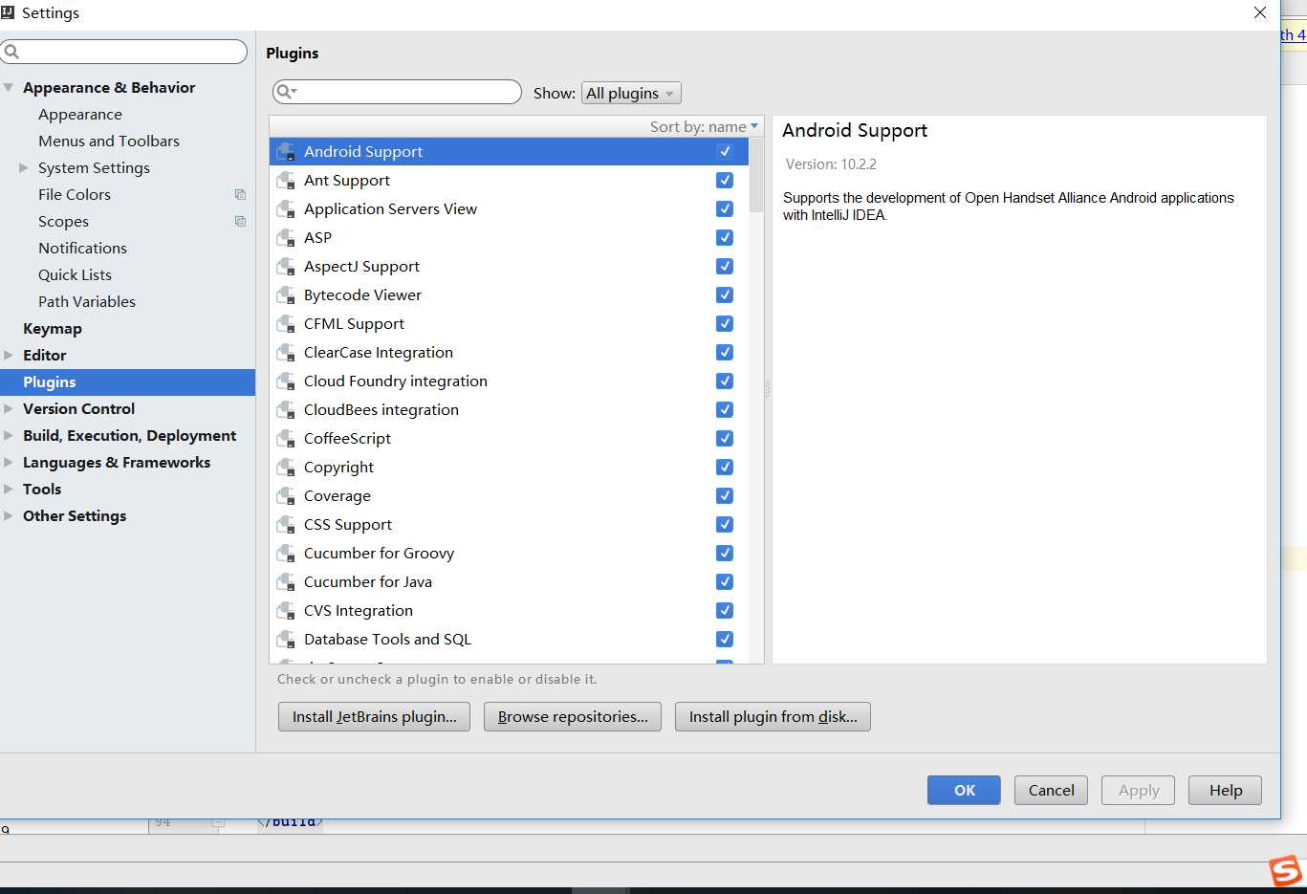The height and width of the screenshot is (894, 1307).
Task: Select the Quick Lists settings page
Action: tap(75, 274)
